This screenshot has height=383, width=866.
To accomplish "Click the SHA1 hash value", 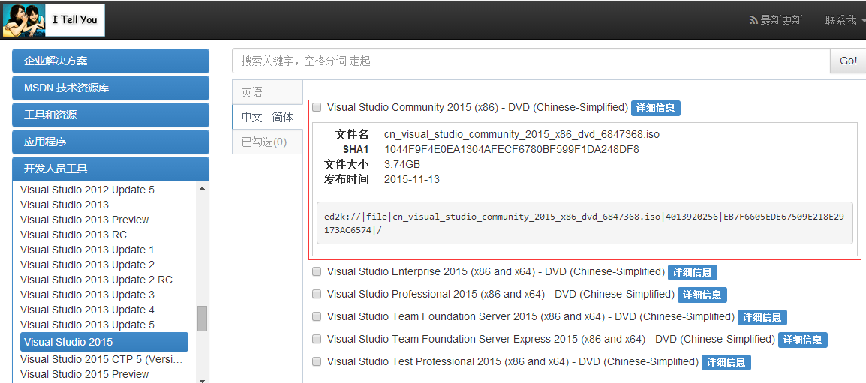I will (x=512, y=149).
